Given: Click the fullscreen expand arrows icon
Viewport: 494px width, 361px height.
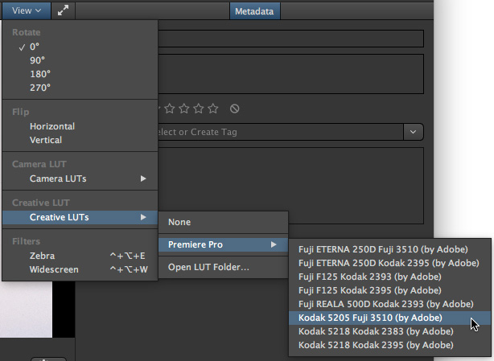Looking at the screenshot, I should [63, 10].
